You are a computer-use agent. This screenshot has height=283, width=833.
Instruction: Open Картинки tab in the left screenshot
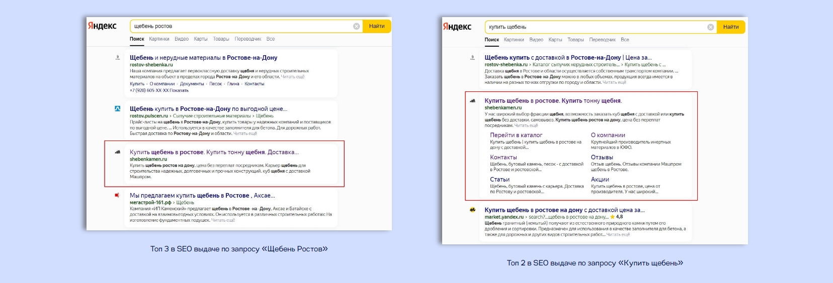(x=159, y=39)
